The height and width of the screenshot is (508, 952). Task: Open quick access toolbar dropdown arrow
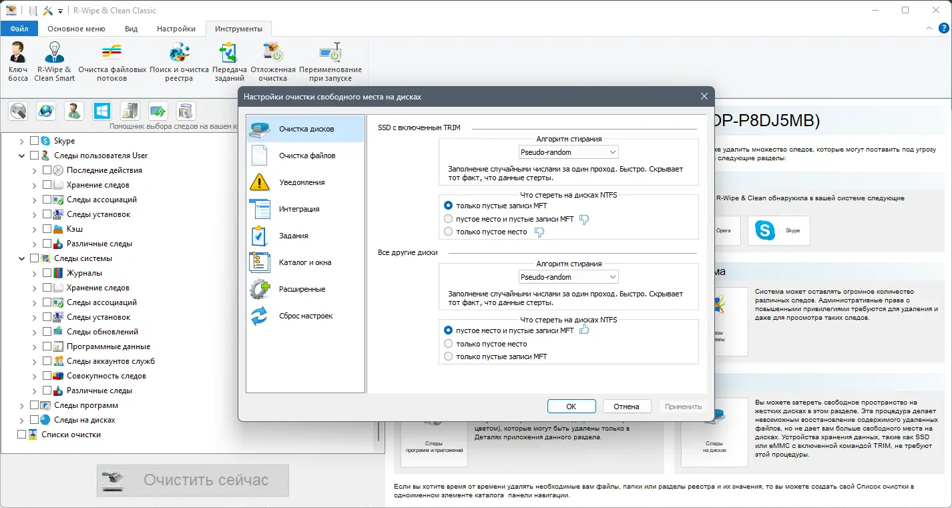point(61,11)
